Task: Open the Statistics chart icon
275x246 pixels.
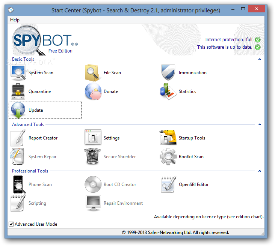Action: click(168, 91)
